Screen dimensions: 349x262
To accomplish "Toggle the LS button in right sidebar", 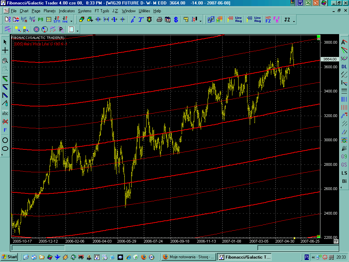I will (x=344, y=173).
